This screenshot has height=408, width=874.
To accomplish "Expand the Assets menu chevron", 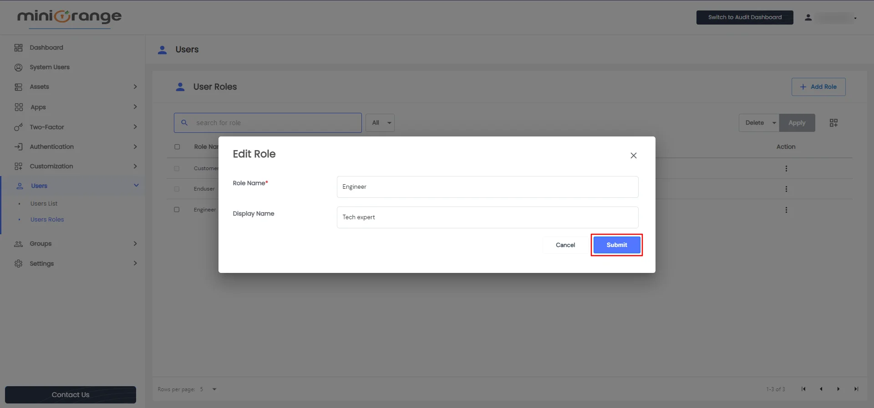I will (x=135, y=86).
